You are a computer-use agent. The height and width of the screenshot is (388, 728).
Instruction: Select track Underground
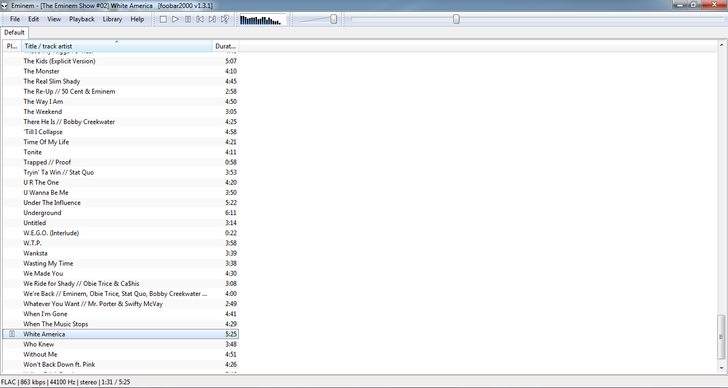(x=121, y=213)
